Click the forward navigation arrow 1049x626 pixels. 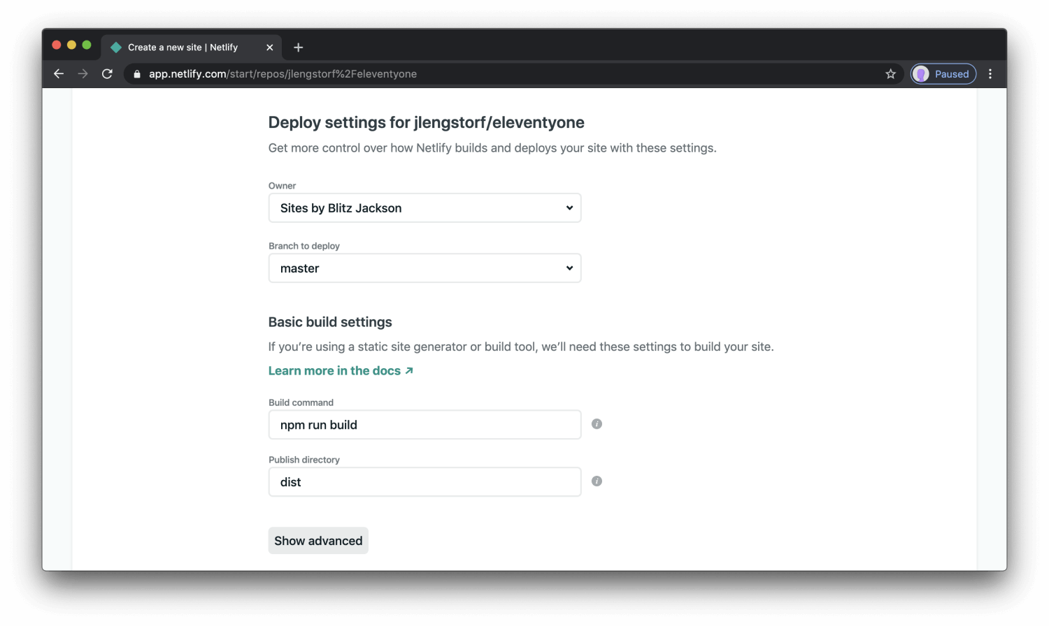[x=83, y=73]
